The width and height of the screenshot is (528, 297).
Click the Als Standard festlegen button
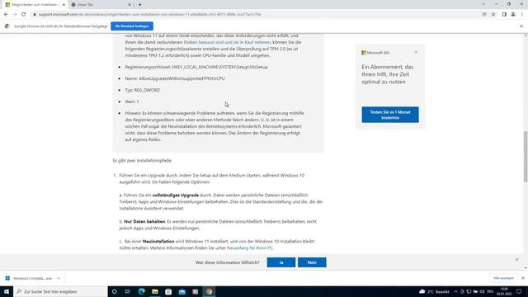(x=132, y=26)
